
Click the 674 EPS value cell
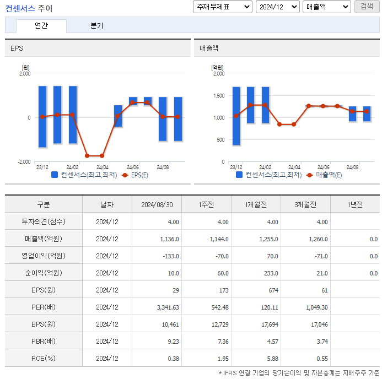256,290
